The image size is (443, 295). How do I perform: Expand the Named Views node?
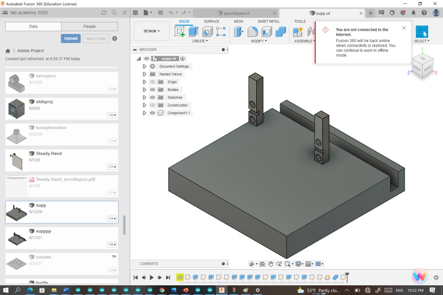click(x=145, y=74)
